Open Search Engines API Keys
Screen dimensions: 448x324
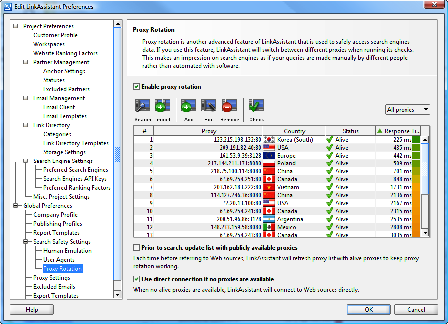coord(75,179)
